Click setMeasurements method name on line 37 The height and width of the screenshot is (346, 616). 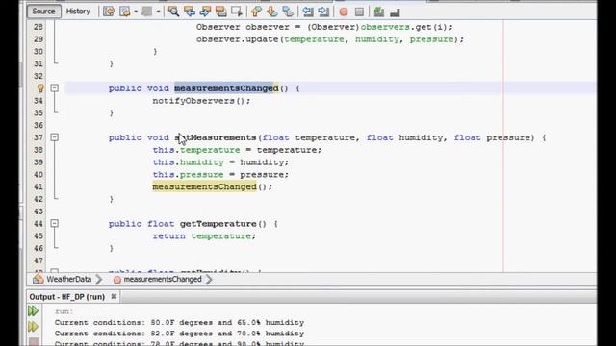coord(216,137)
